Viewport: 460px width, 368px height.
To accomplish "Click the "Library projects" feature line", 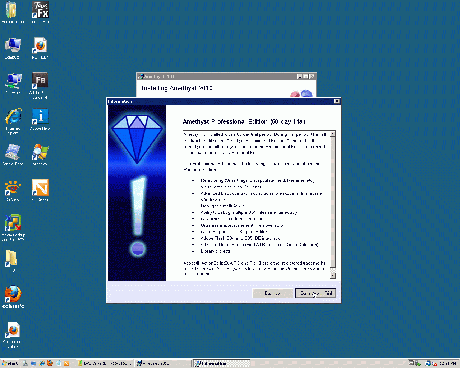I will [x=216, y=251].
